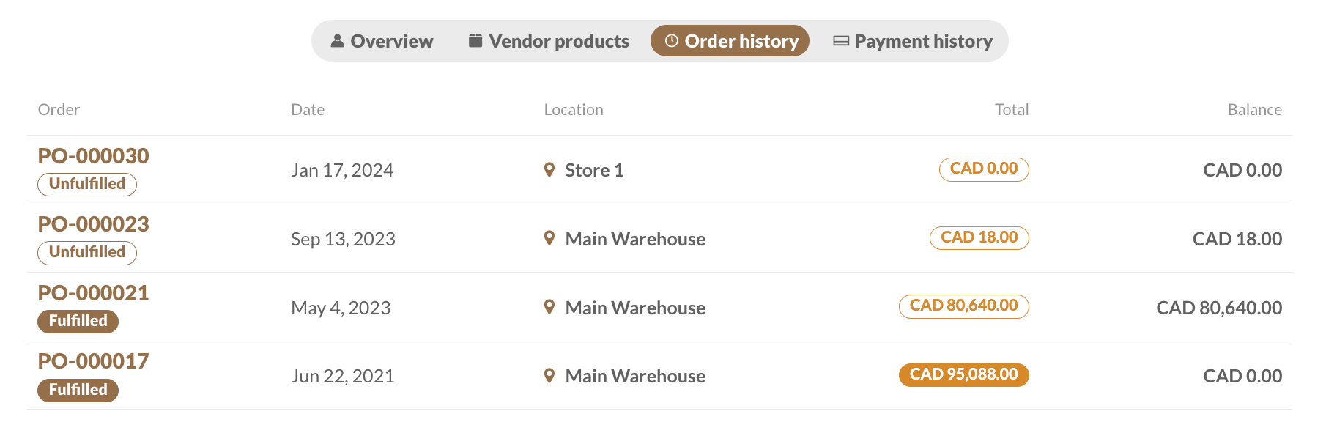Open purchase order PO-000017
Image resolution: width=1326 pixels, height=425 pixels.
[93, 361]
